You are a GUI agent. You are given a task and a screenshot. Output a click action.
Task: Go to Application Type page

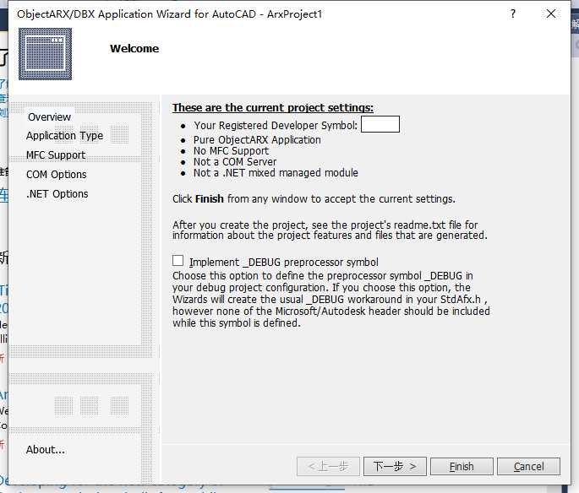(64, 136)
